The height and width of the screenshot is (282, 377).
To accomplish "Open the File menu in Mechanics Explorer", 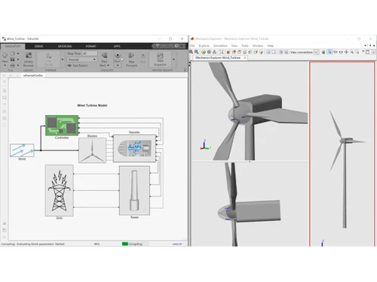I will (x=192, y=46).
